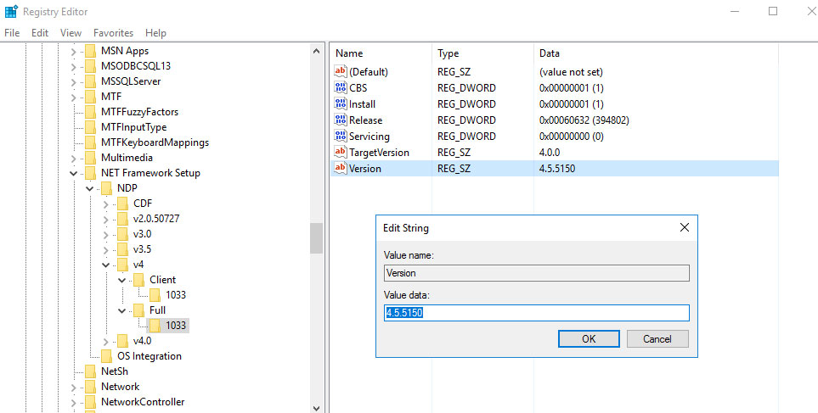Viewport: 818px width, 413px height.
Task: Click the OS Integration folder icon
Action: tap(107, 356)
